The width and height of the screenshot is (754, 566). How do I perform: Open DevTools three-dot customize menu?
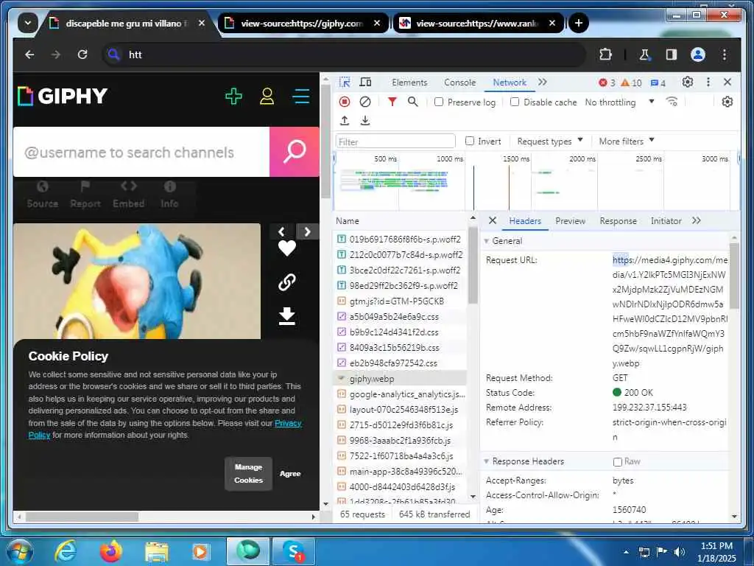pos(708,83)
